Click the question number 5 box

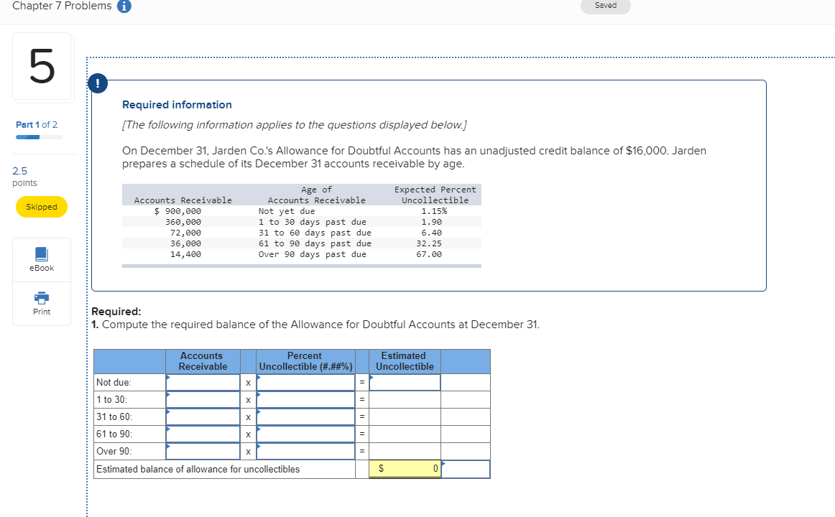tap(42, 66)
